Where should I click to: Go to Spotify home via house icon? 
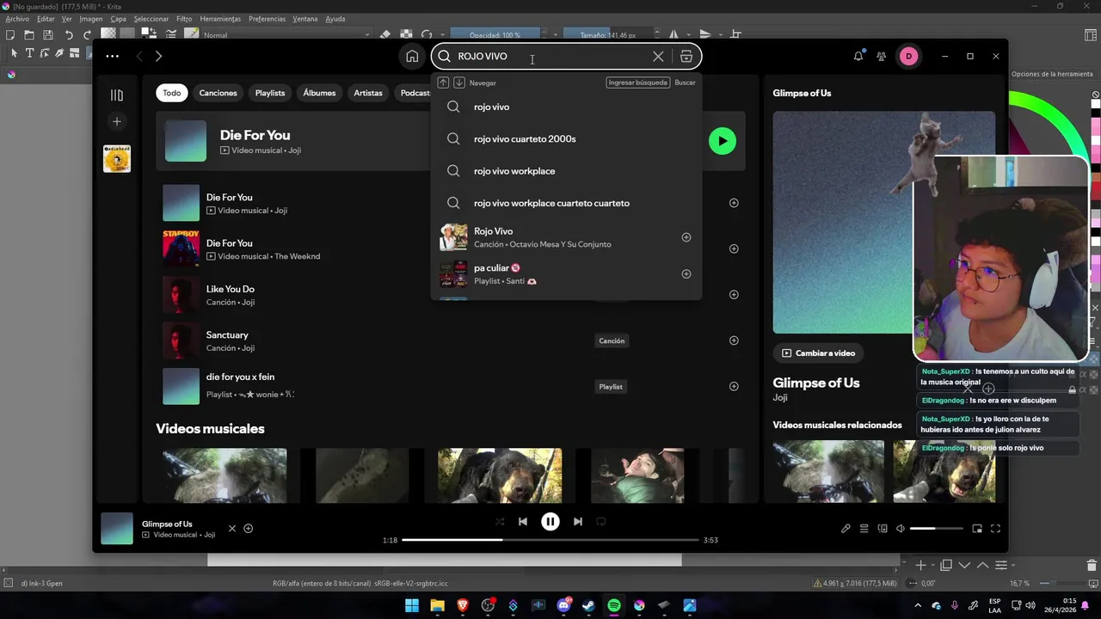(x=412, y=56)
